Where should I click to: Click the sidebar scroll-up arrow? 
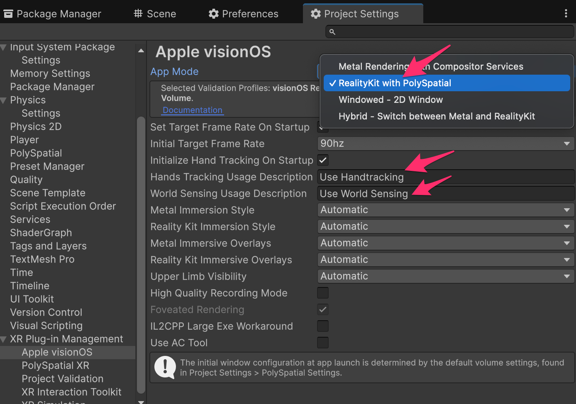tap(141, 51)
